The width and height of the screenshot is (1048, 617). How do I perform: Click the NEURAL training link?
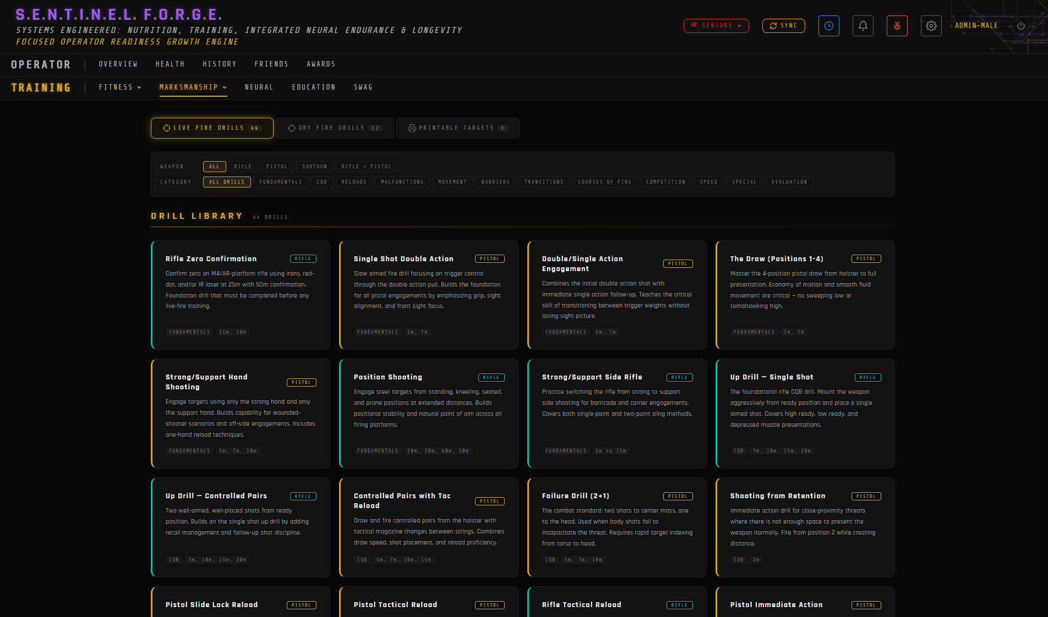point(259,87)
